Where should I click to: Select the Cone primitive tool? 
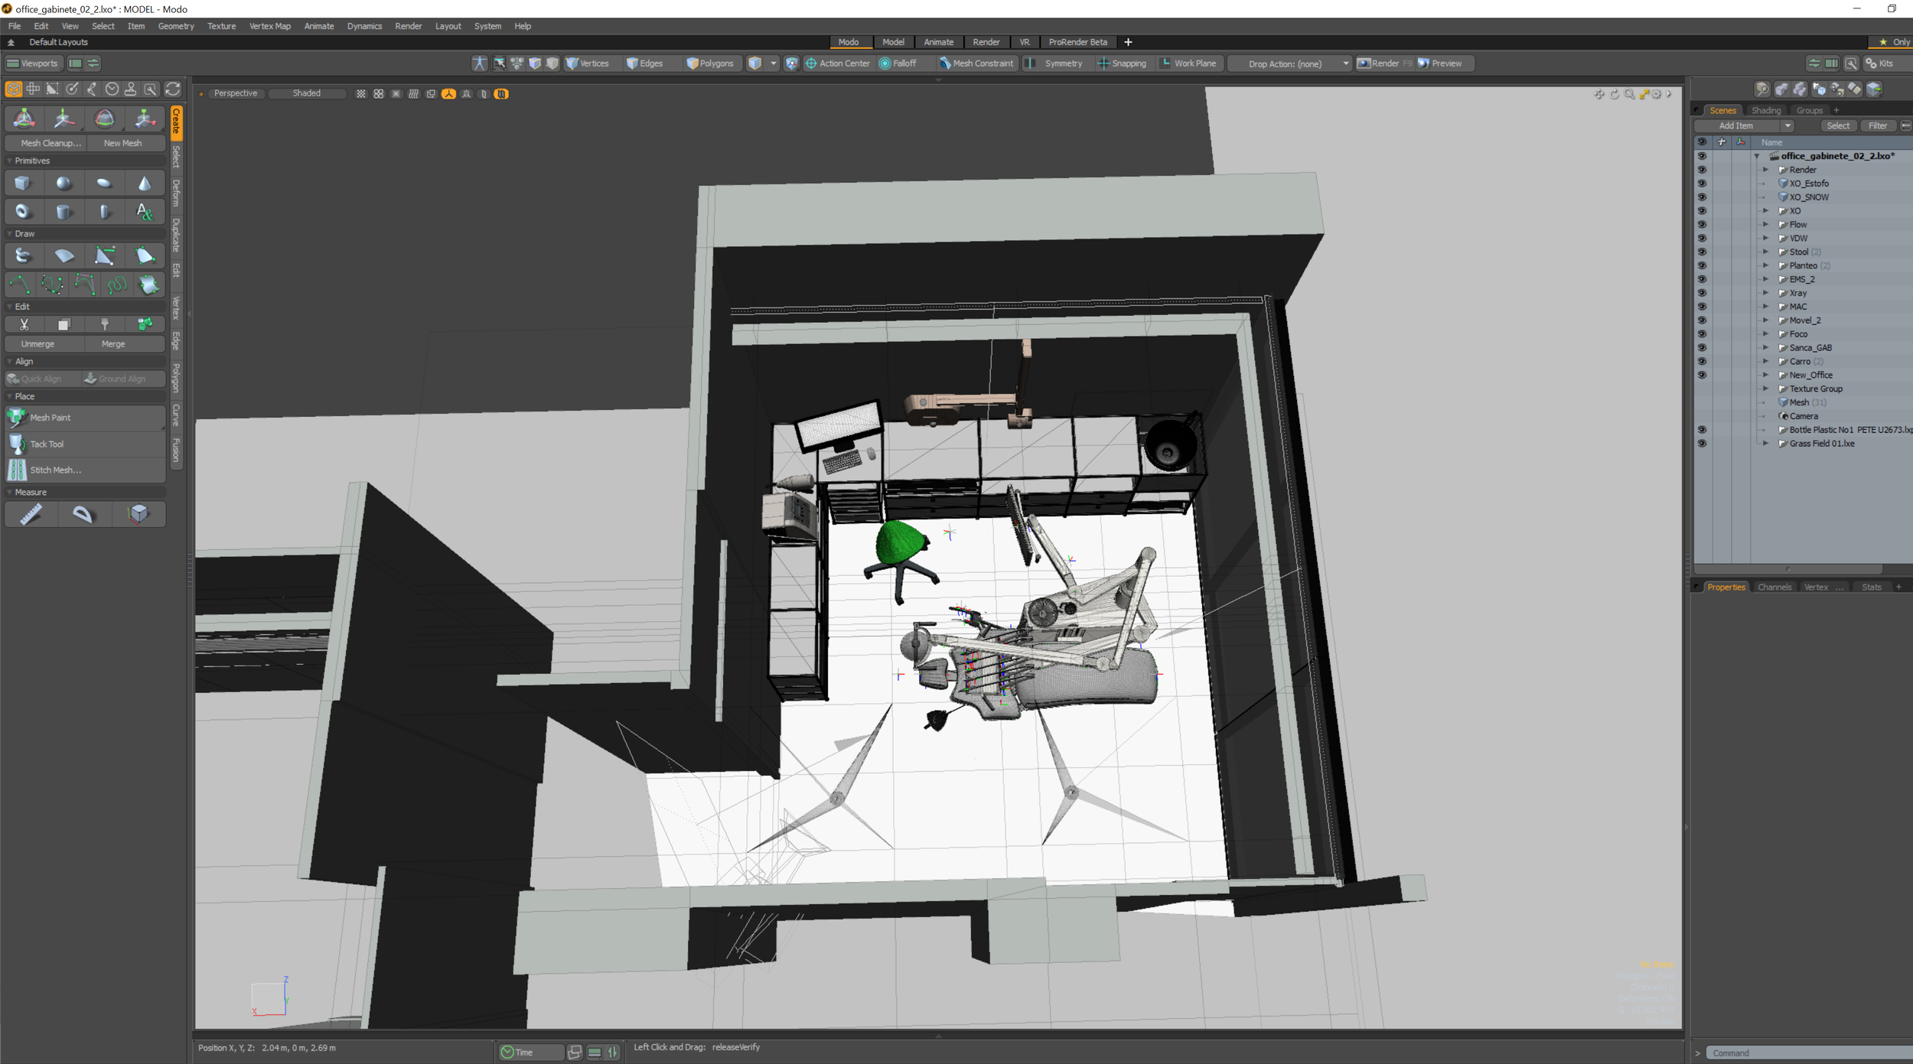[x=145, y=183]
